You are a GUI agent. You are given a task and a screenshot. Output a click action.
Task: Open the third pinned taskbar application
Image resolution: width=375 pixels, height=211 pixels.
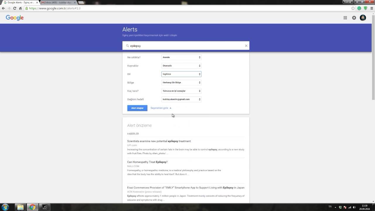(45, 207)
